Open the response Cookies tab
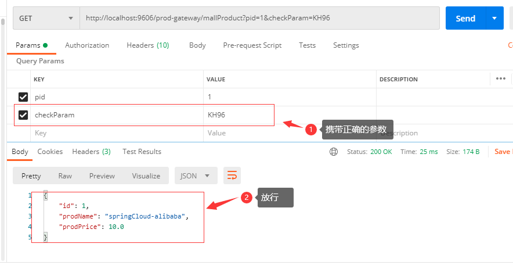Screen dimensions: 513x265 [50, 152]
